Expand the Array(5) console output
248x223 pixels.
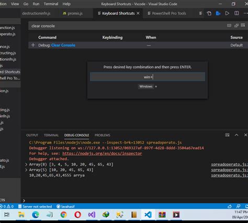26,170
